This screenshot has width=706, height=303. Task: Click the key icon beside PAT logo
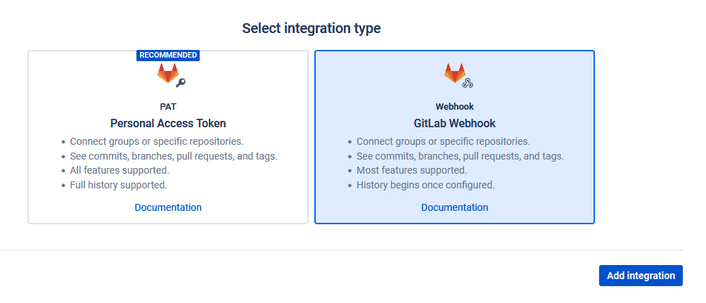(x=181, y=82)
